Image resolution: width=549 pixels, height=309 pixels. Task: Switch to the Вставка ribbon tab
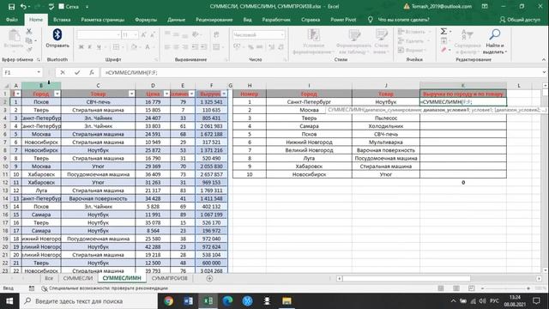pos(62,20)
